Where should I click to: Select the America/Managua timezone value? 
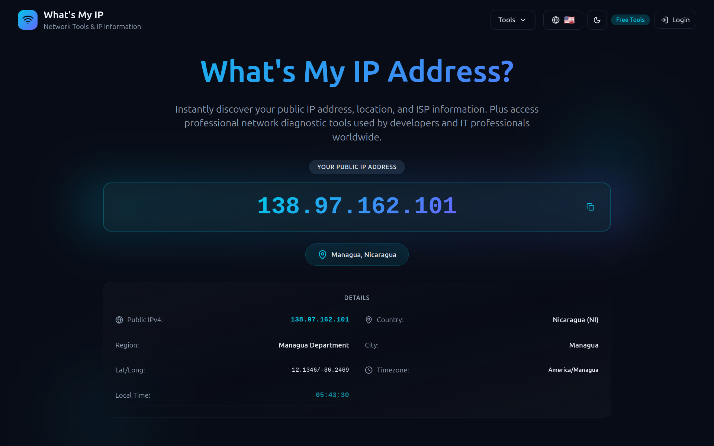point(573,370)
